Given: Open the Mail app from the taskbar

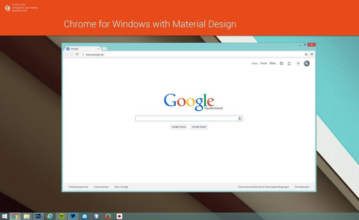Looking at the screenshot, I should tap(85, 216).
